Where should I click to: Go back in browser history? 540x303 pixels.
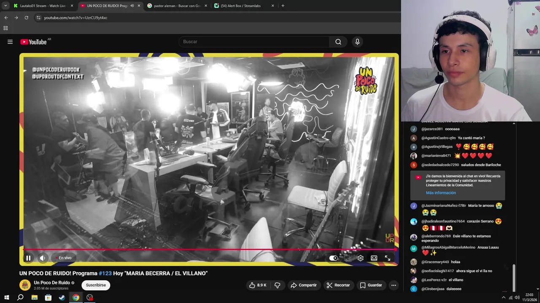pos(6,18)
